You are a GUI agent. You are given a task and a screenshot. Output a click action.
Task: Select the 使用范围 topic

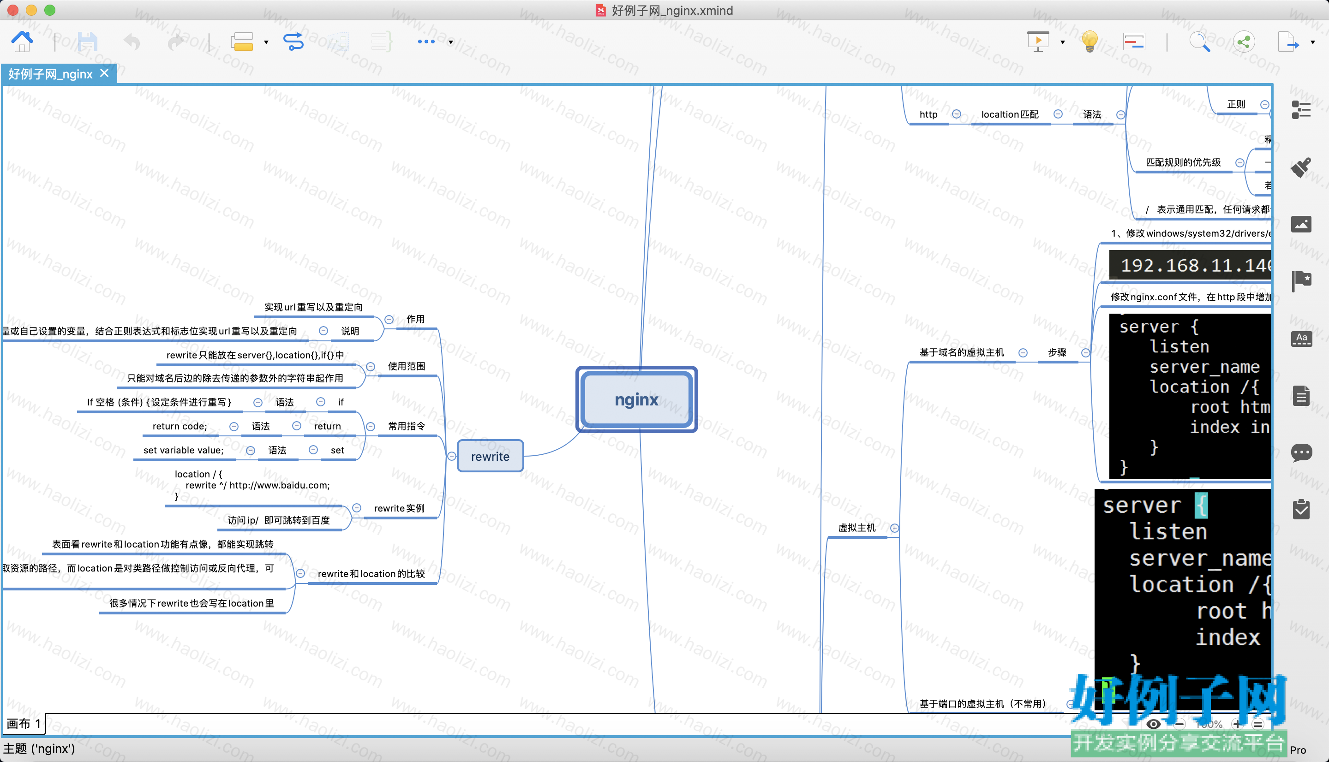pyautogui.click(x=407, y=366)
